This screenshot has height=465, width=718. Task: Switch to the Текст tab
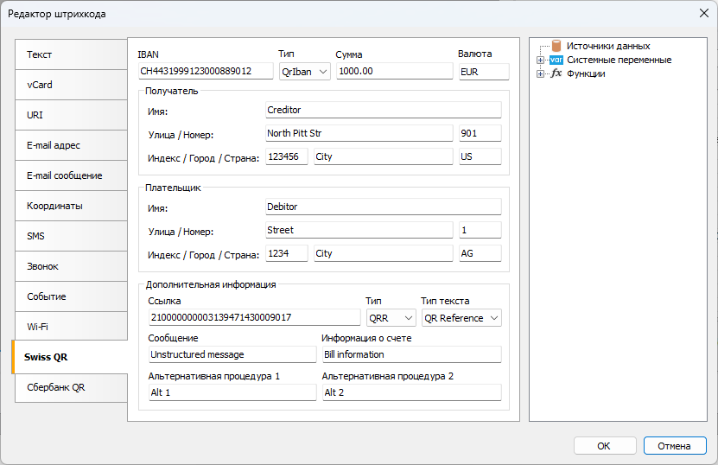[71, 54]
